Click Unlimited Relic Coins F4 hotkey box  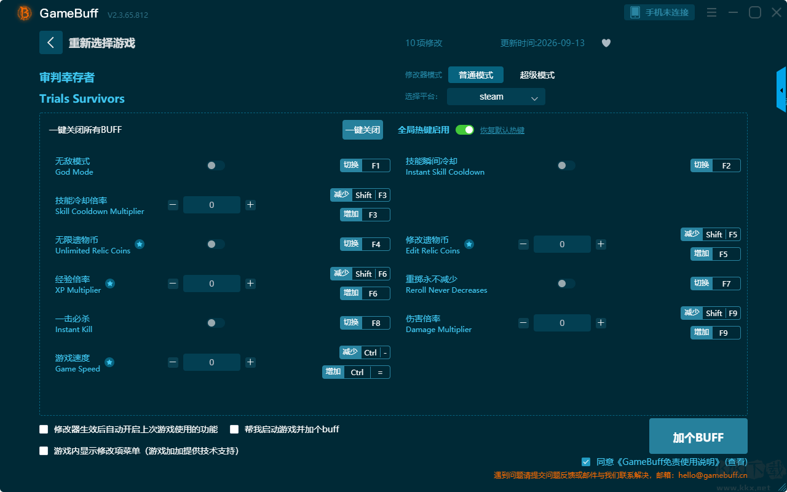pyautogui.click(x=365, y=244)
